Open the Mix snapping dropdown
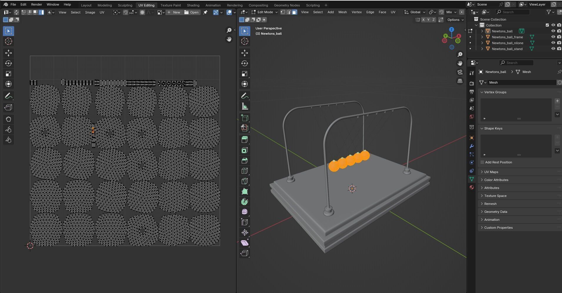The height and width of the screenshot is (293, 562). pyautogui.click(x=451, y=12)
